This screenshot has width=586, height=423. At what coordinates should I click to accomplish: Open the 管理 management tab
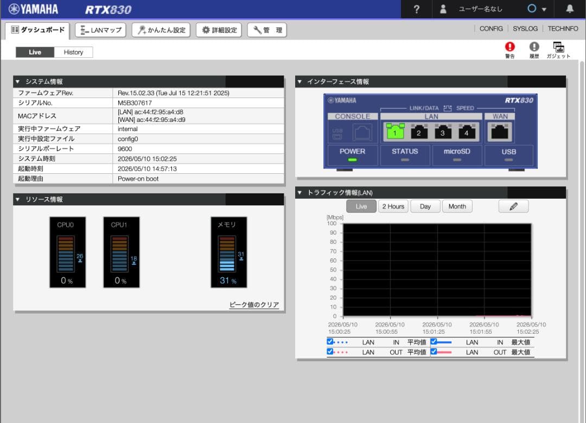tap(267, 30)
